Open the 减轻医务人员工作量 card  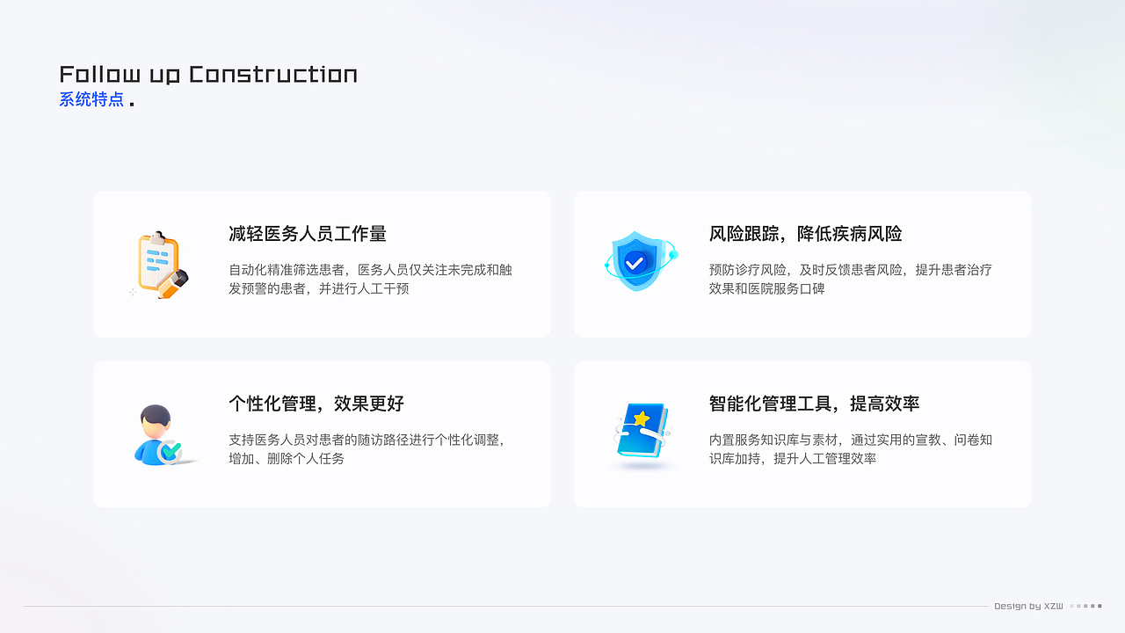pos(322,264)
